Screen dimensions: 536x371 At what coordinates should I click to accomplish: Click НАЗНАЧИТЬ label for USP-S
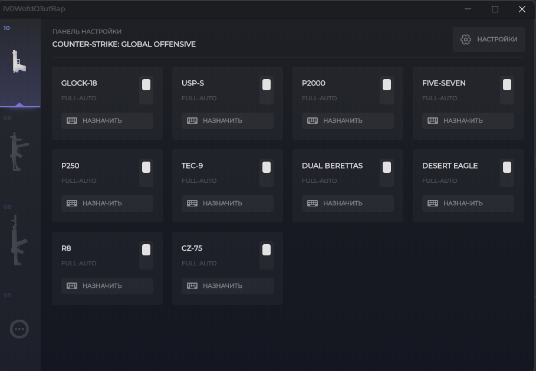click(222, 121)
